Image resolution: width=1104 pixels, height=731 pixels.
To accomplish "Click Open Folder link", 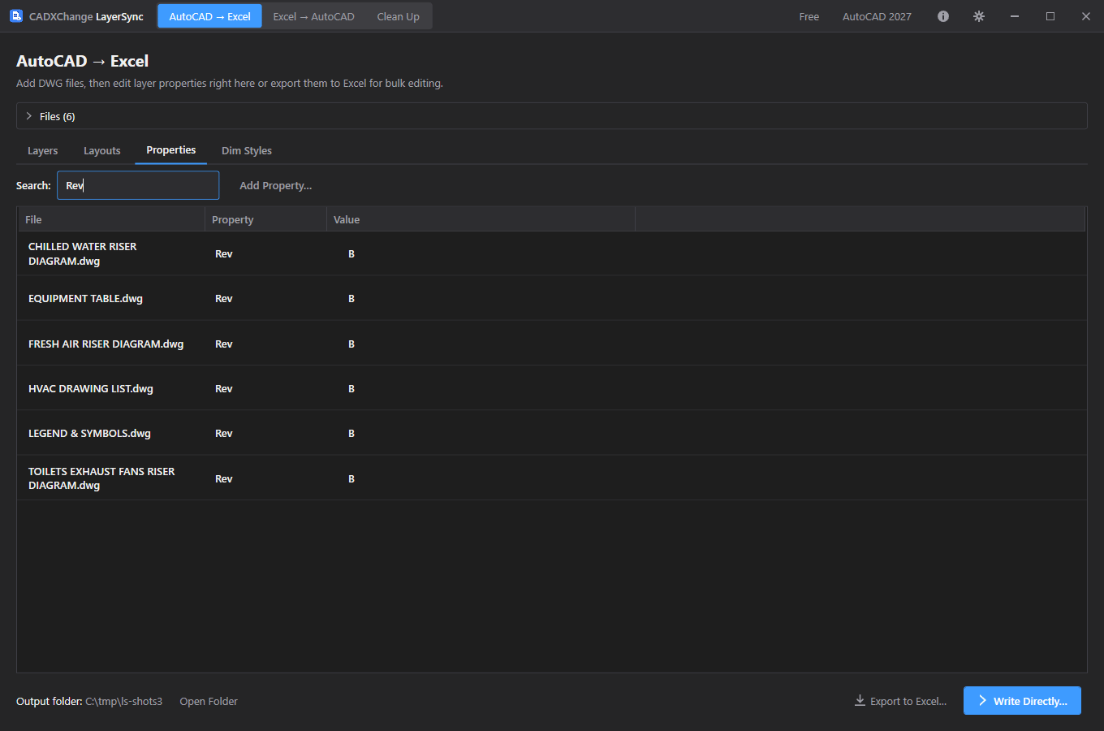I will pyautogui.click(x=209, y=701).
